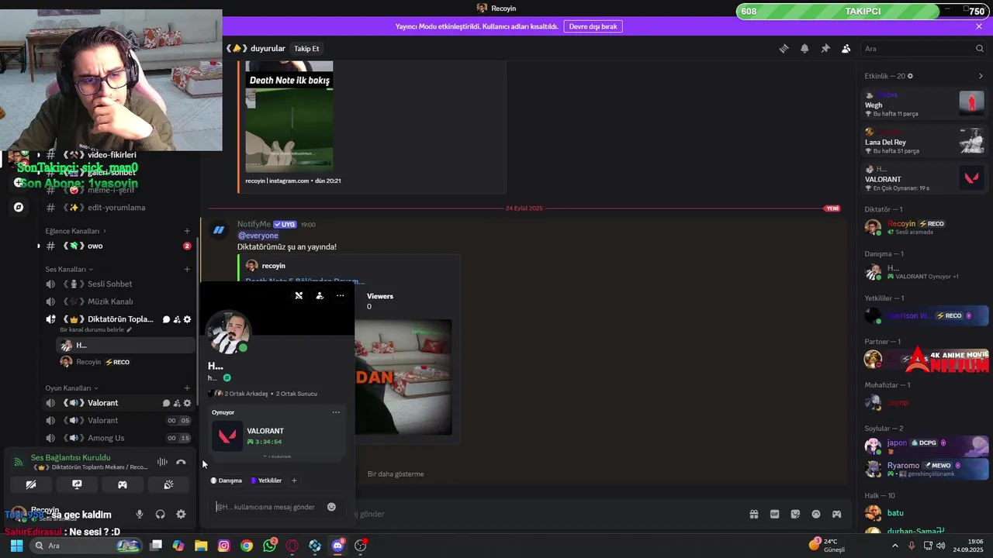This screenshot has width=993, height=558.
Task: Click the Takip Et button for duyurular
Action: click(x=306, y=48)
